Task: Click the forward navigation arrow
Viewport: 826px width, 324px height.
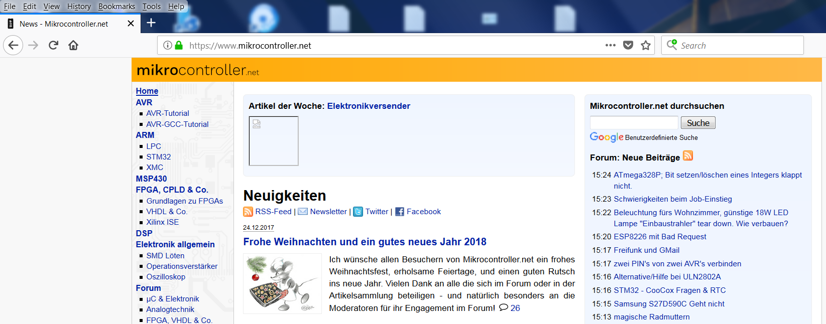Action: coord(33,46)
